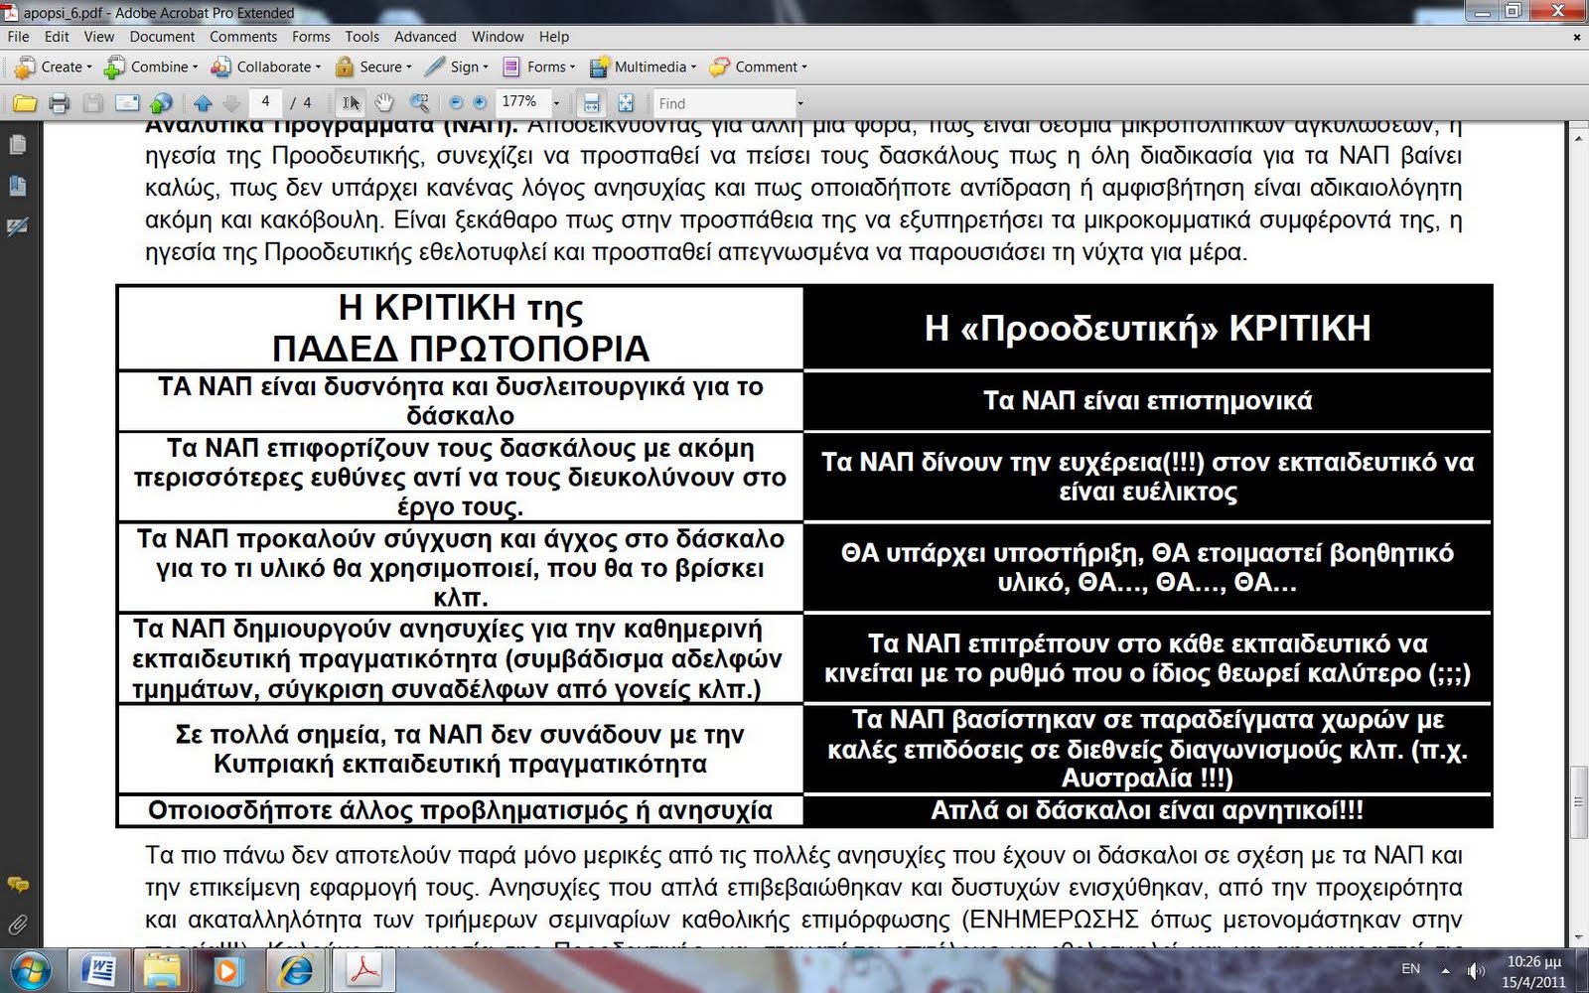Image resolution: width=1589 pixels, height=993 pixels.
Task: Launch Internet Explorer from the taskbar
Action: (295, 970)
